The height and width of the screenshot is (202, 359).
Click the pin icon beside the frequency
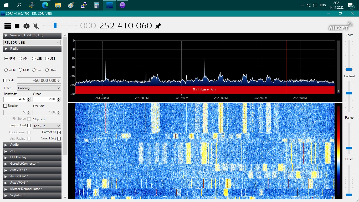[x=158, y=26]
